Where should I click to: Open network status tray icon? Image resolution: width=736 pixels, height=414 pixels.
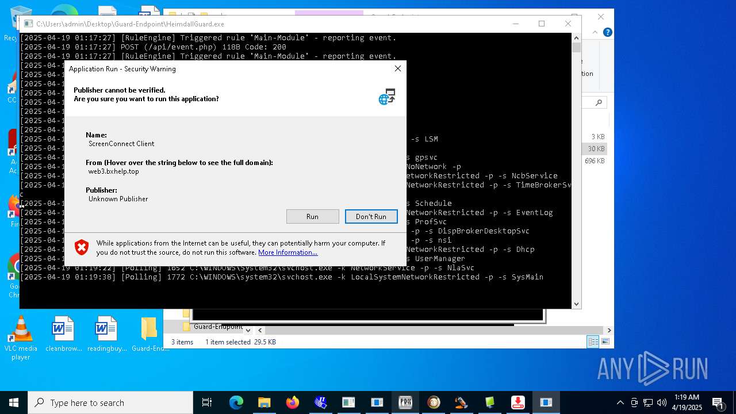[648, 402]
